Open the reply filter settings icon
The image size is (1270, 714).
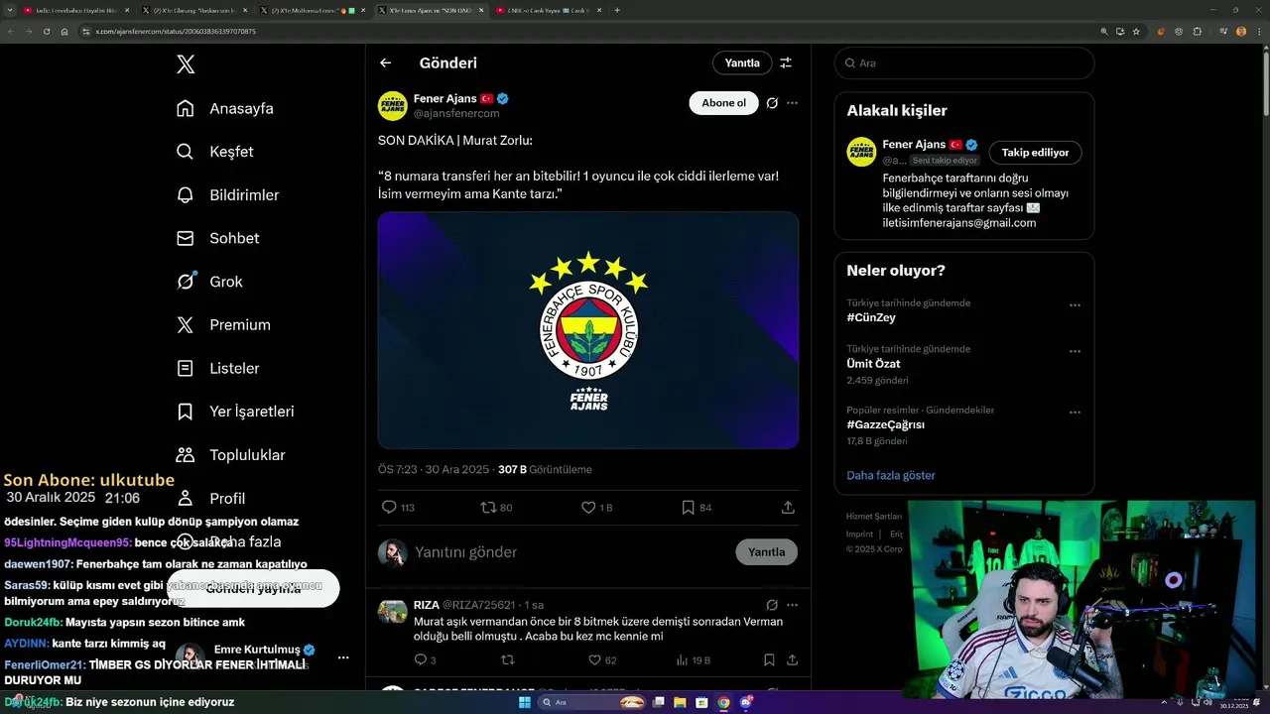[786, 62]
